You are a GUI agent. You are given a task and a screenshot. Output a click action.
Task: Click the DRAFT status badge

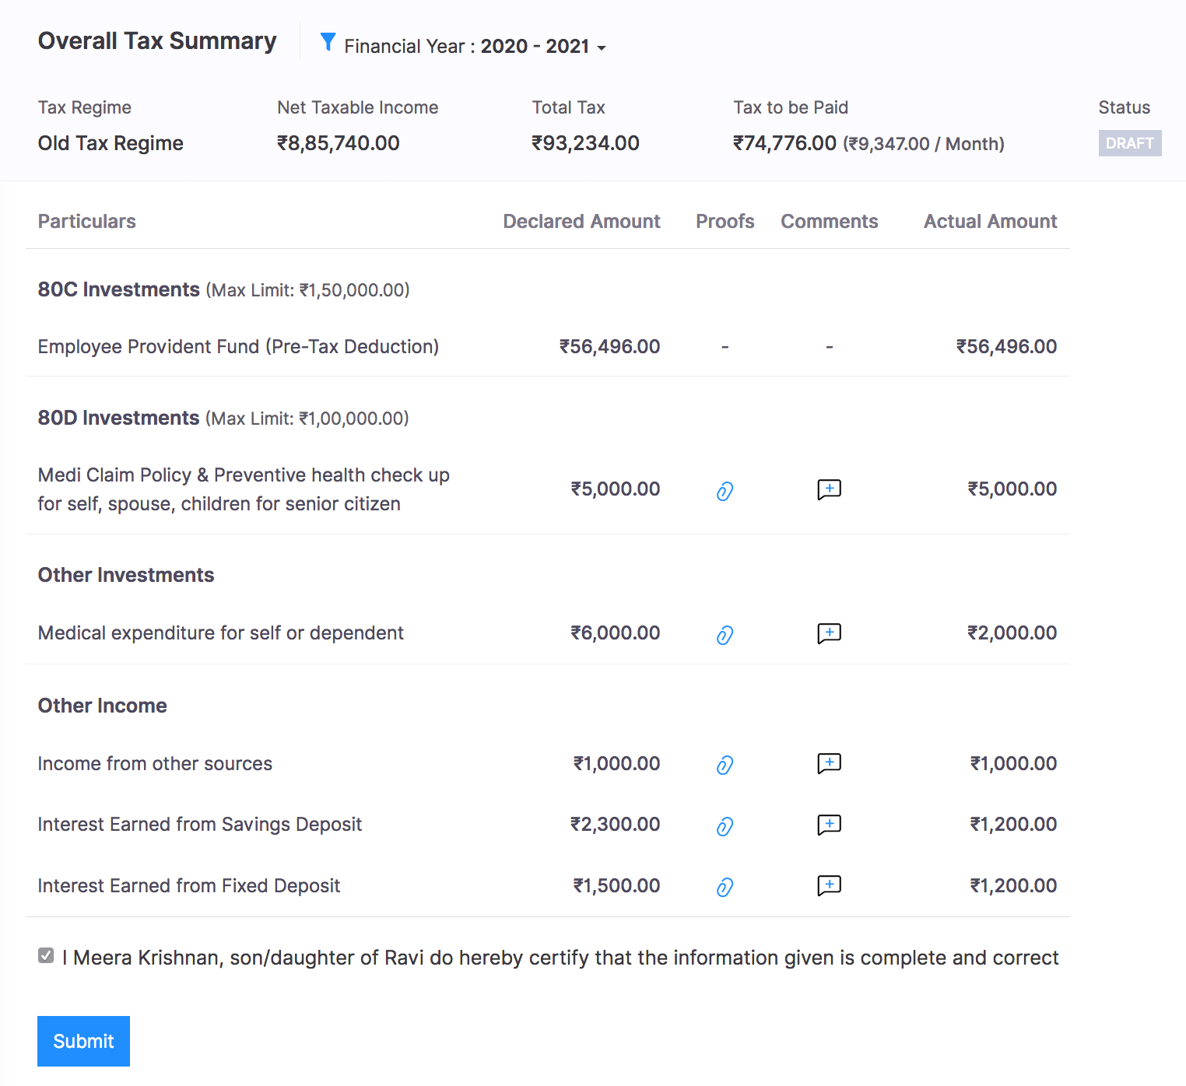1129,143
